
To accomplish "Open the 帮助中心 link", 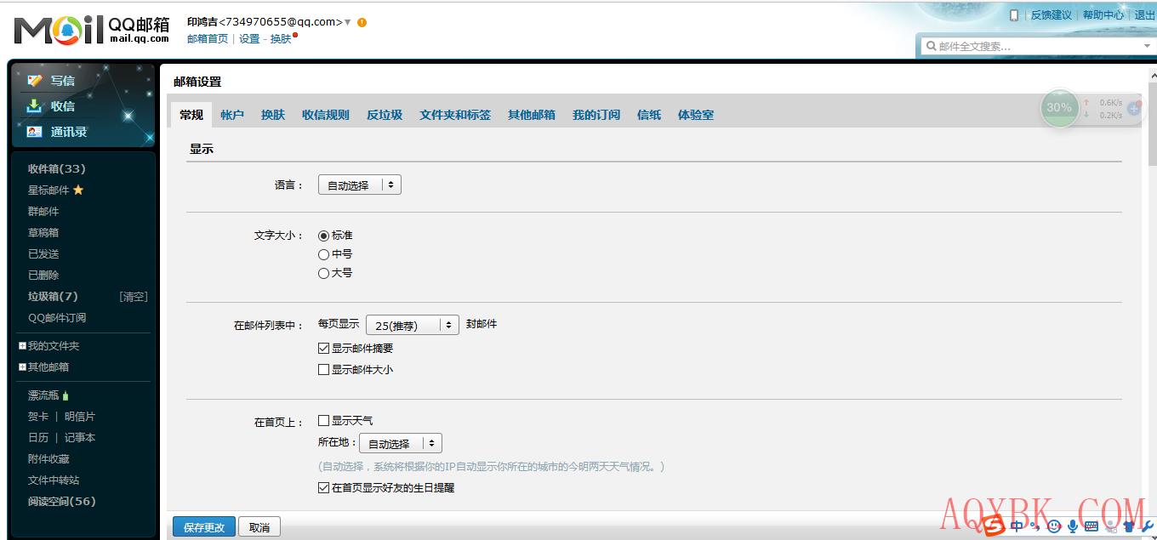I will click(x=1103, y=14).
